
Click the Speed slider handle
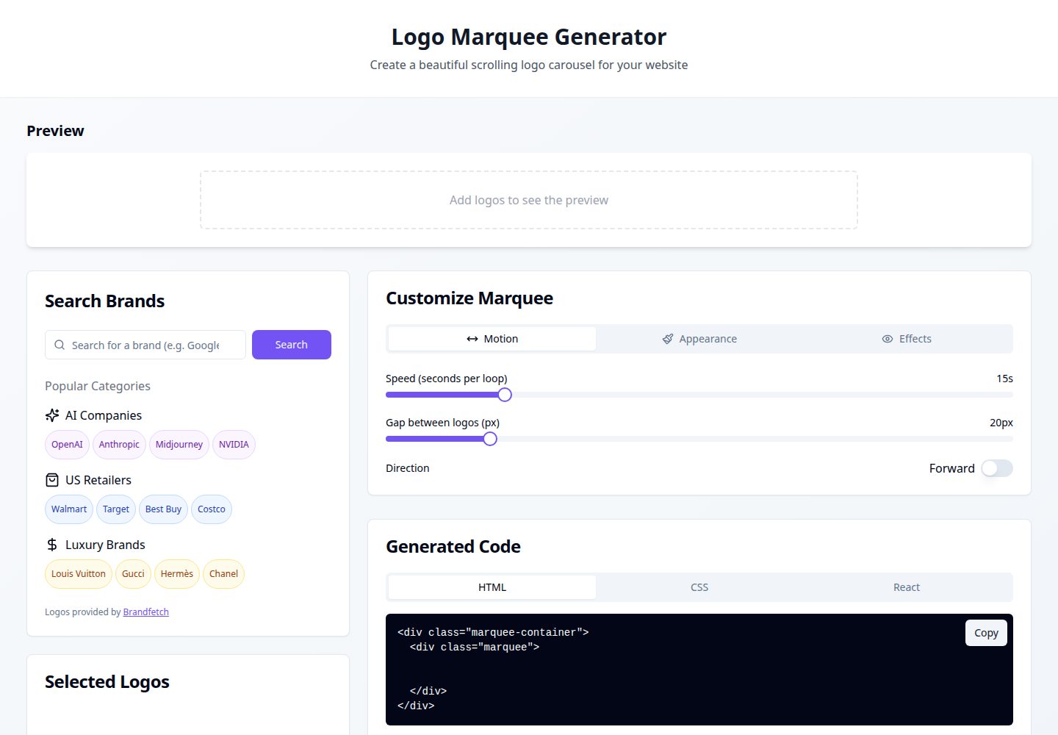505,395
